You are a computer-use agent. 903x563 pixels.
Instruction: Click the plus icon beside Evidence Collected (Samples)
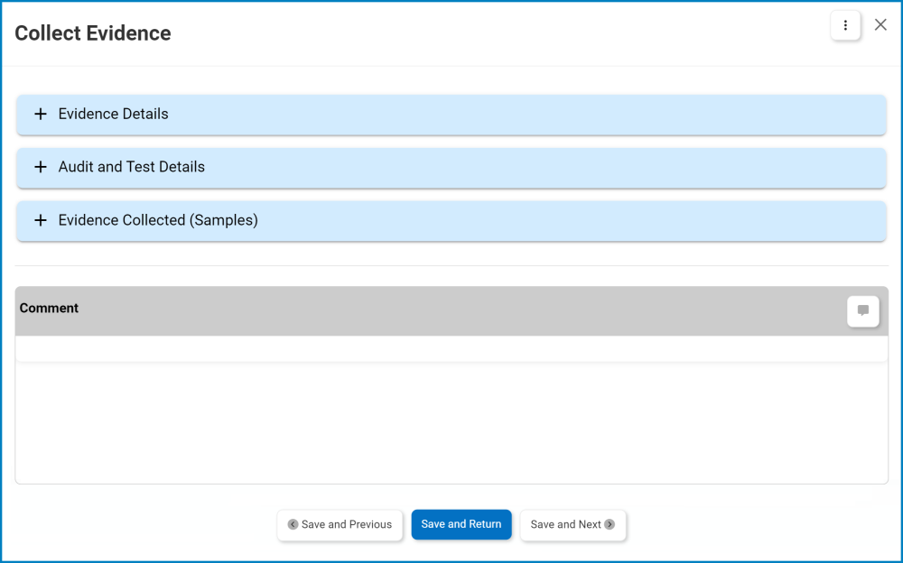click(40, 221)
